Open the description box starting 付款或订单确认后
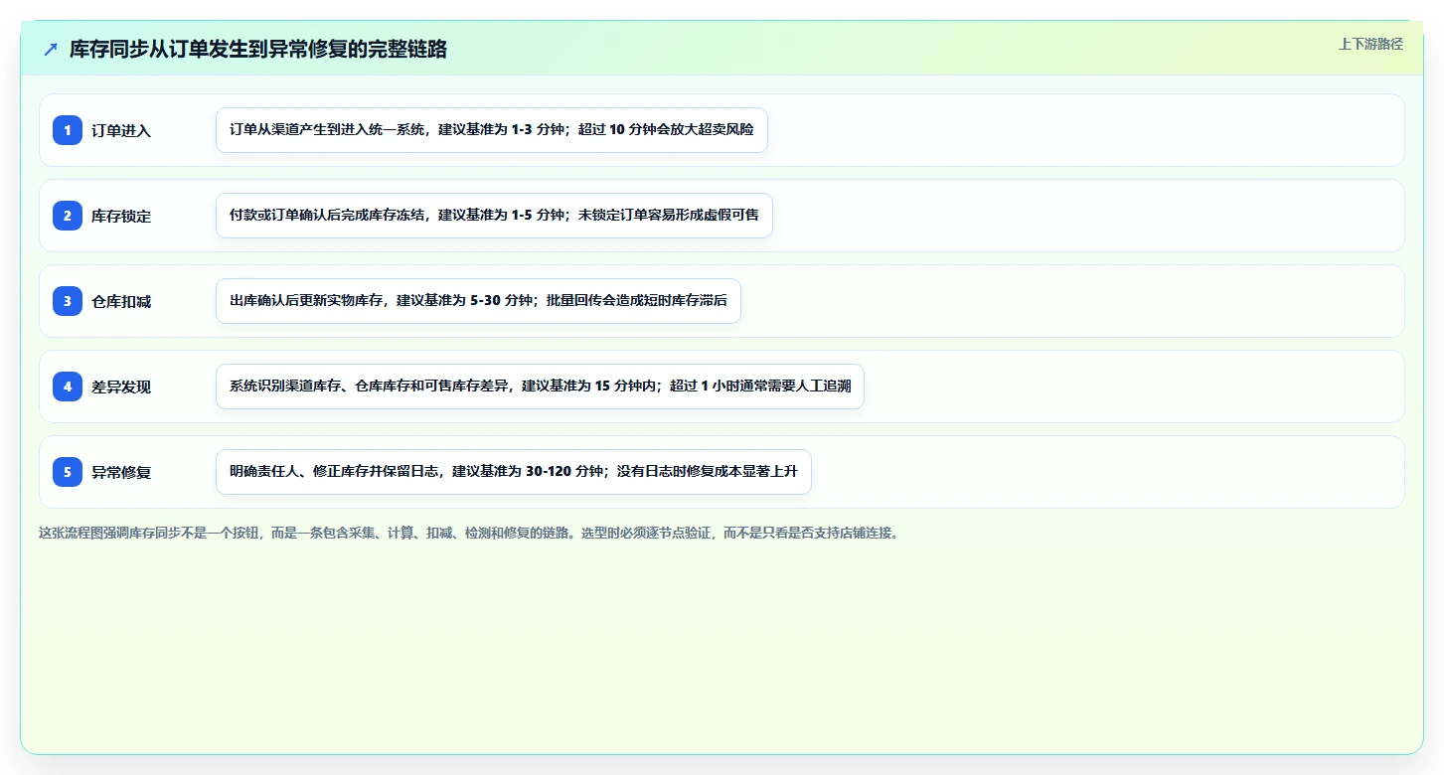Image resolution: width=1444 pixels, height=775 pixels. pyautogui.click(x=494, y=216)
